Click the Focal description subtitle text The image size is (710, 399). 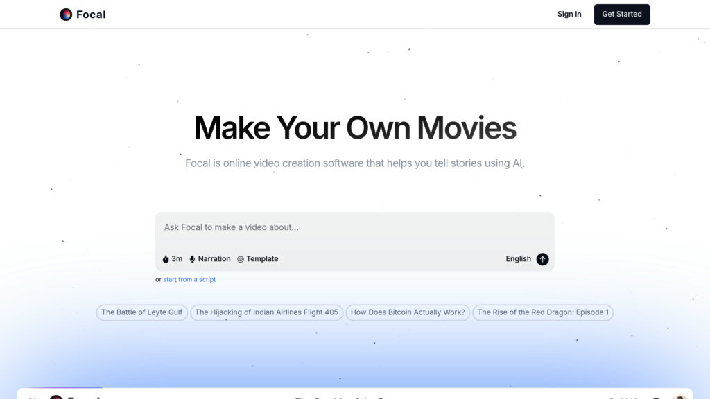355,163
